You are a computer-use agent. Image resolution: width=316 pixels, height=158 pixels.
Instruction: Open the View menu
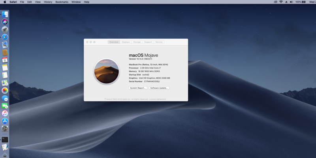pyautogui.click(x=38, y=2)
